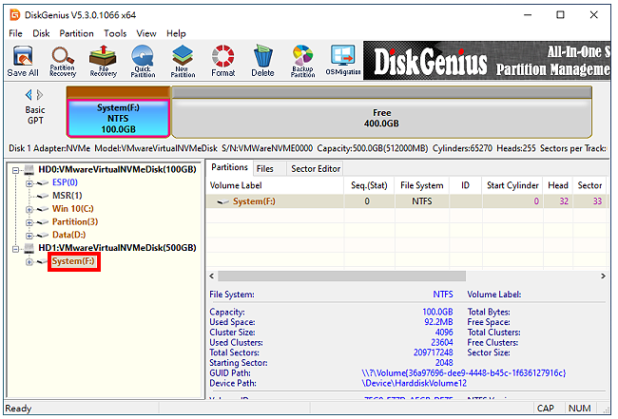Sort by Seq.(Stat) column header
The height and width of the screenshot is (419, 618).
click(369, 185)
